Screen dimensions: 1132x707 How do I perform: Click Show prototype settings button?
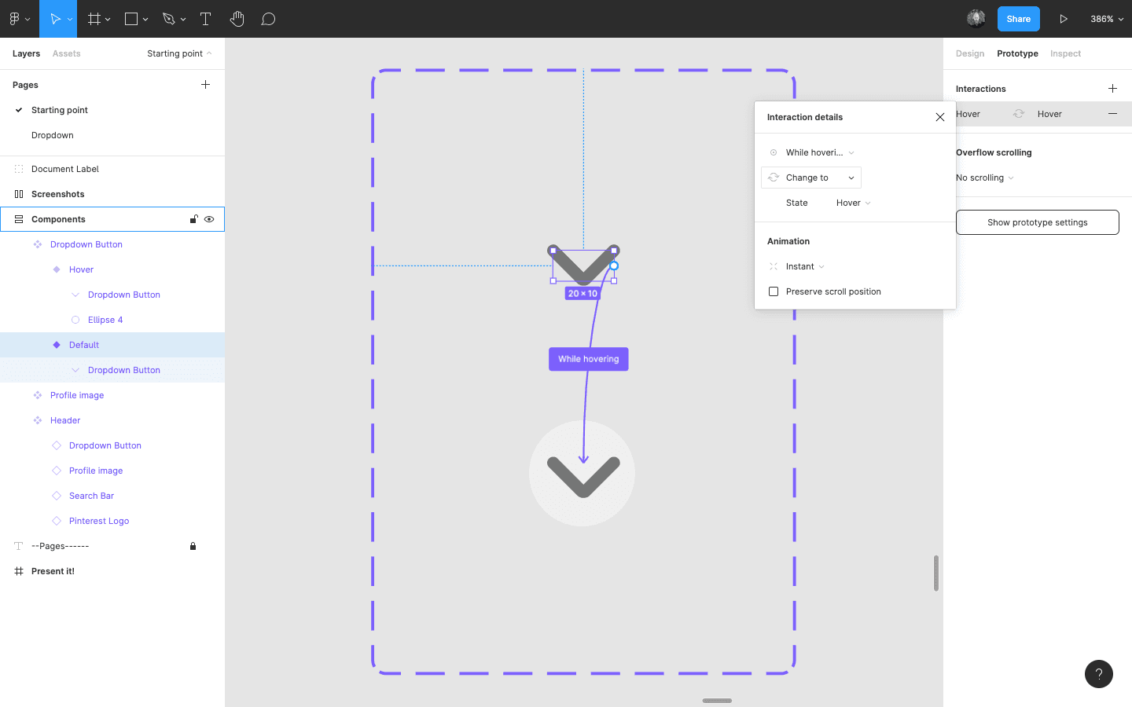[1038, 222]
